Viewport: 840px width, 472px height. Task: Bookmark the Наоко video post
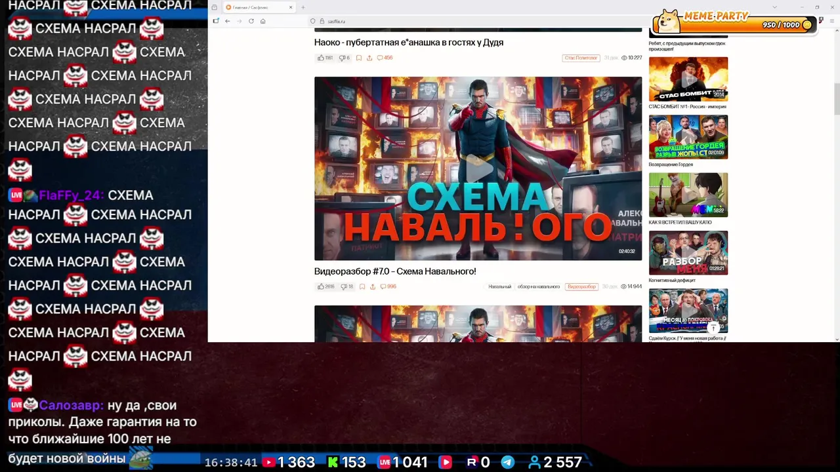click(358, 58)
